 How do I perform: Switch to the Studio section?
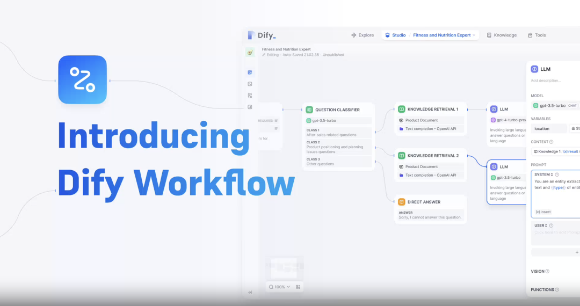[395, 35]
